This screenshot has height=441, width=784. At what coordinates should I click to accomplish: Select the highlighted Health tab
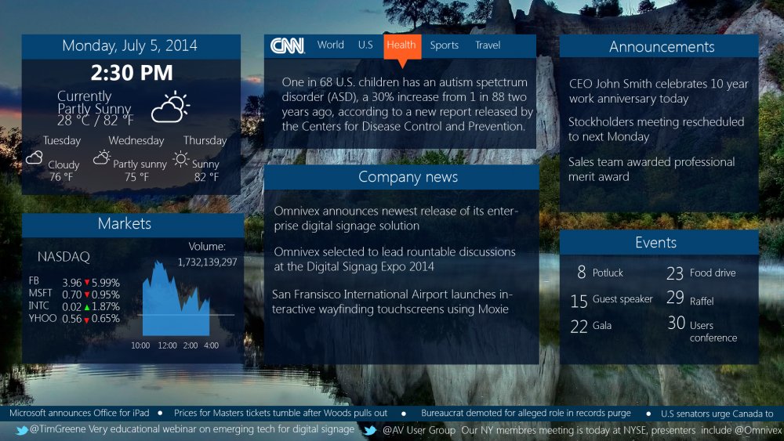coord(402,46)
